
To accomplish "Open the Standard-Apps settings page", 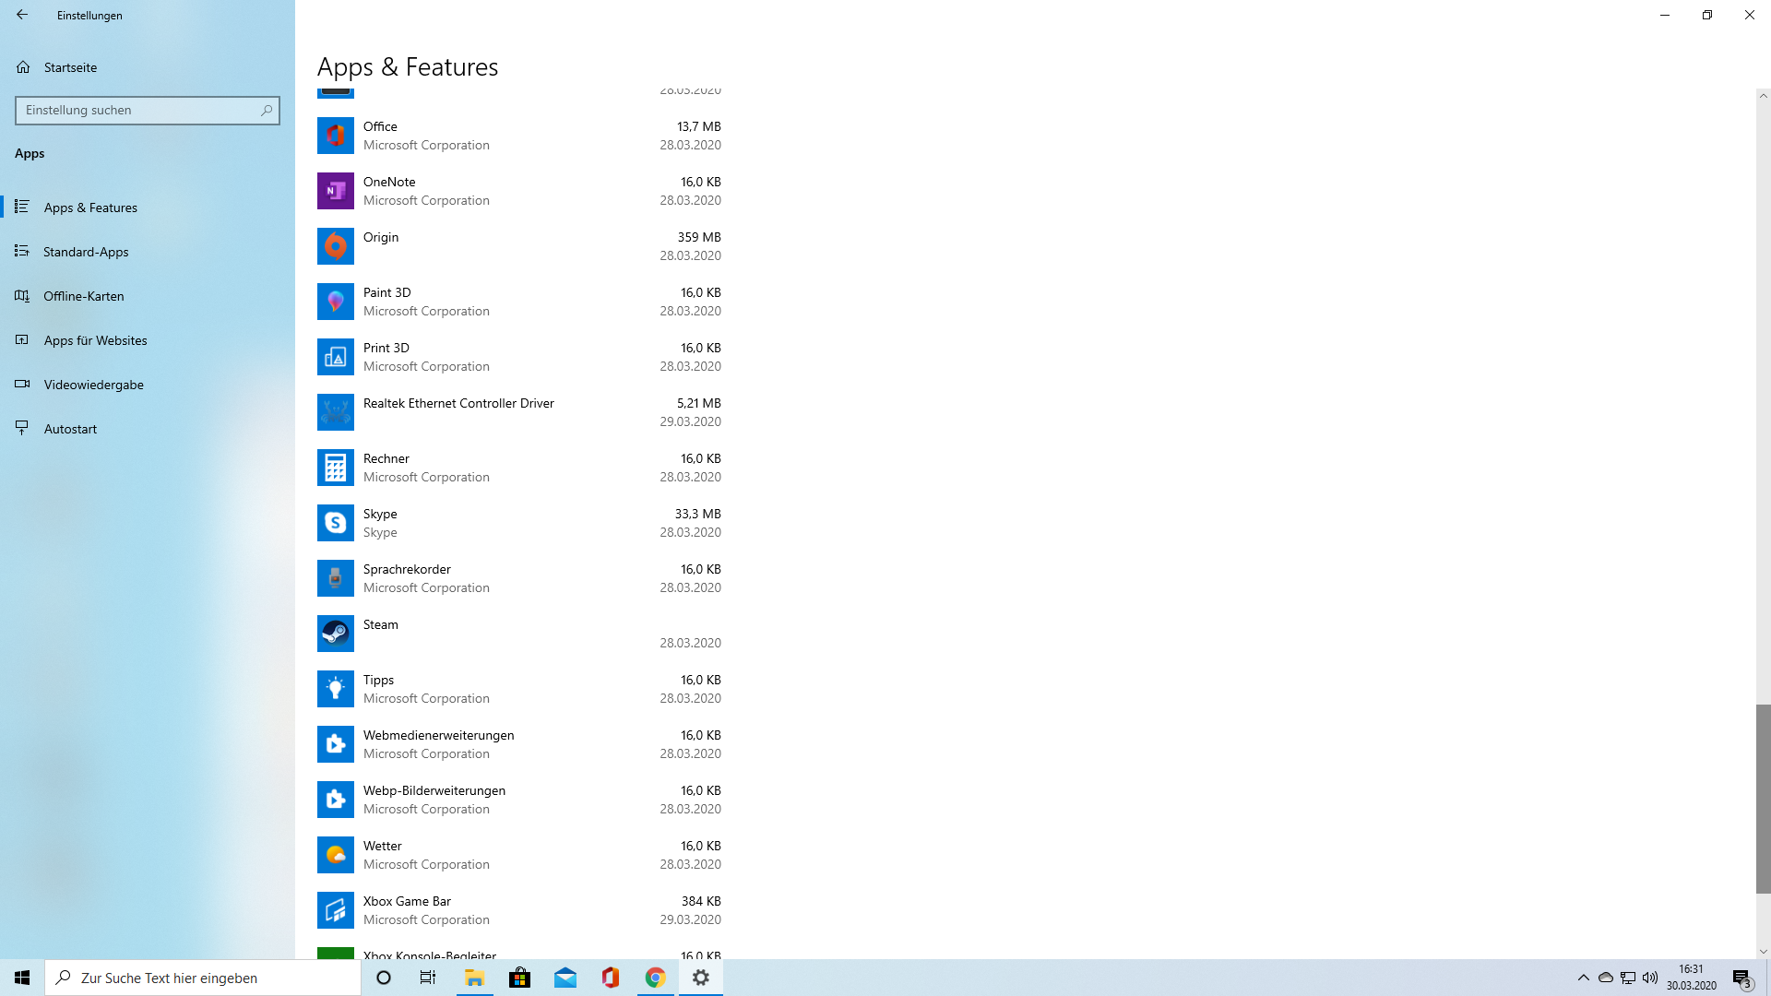I will [86, 252].
